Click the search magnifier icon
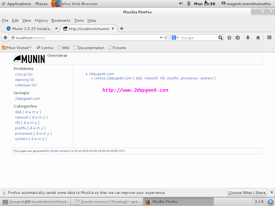 220,38
